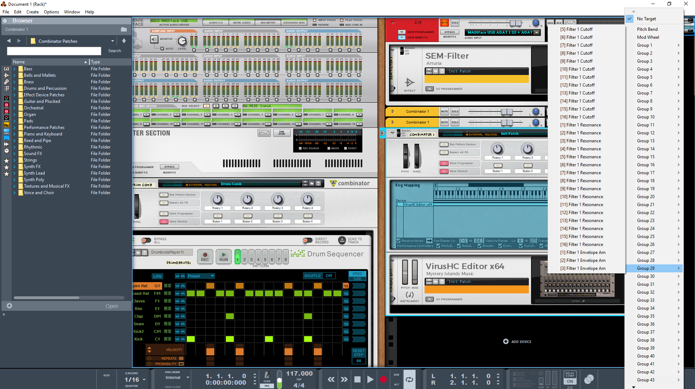
Task: Open the Players grid icon in browser sidebar
Action: (x=7, y=88)
